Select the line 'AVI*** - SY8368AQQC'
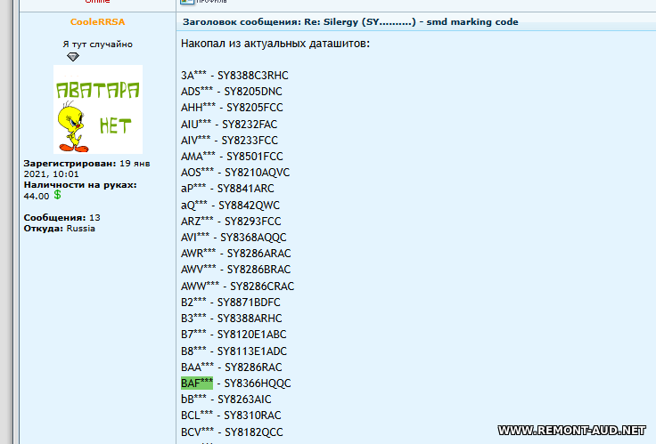 click(234, 238)
